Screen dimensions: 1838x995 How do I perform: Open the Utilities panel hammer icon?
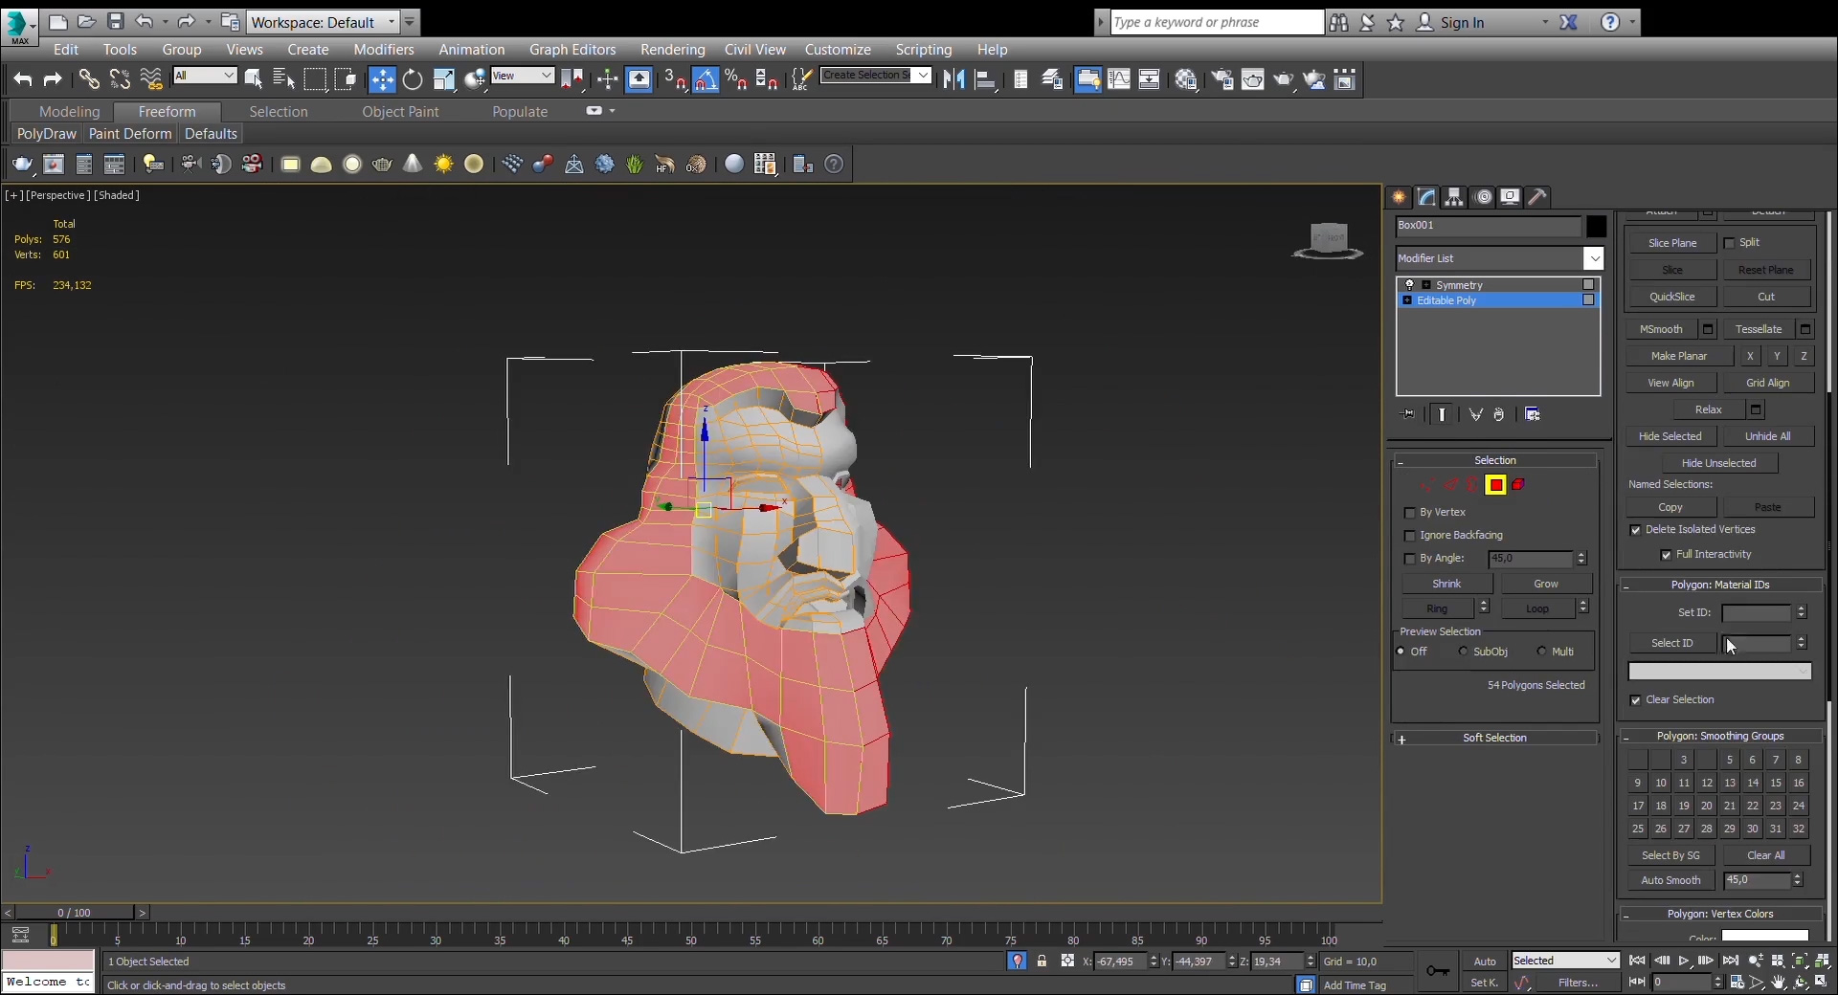coord(1537,197)
